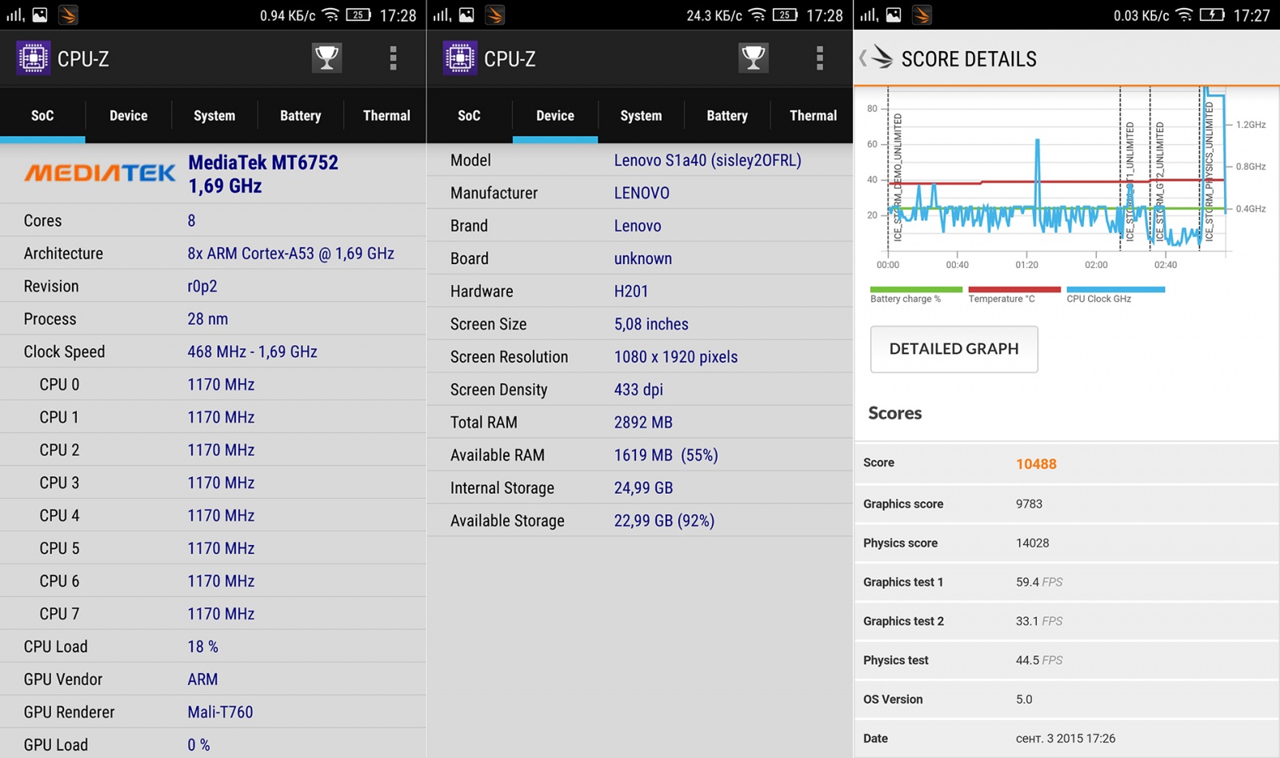
Task: Tap the blue CPU Clock GHz legend swatch
Action: [x=1115, y=290]
